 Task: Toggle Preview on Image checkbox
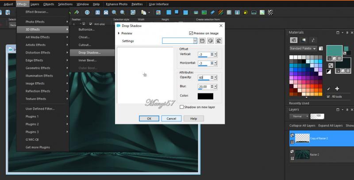tap(191, 33)
